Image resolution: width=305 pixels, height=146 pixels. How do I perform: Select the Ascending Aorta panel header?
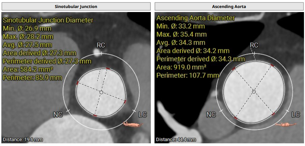pyautogui.click(x=229, y=6)
